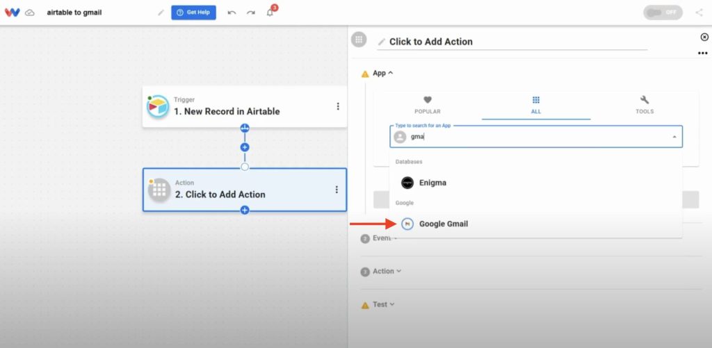Toggle the app search dropdown arrow
This screenshot has height=348, width=712.
tap(674, 137)
